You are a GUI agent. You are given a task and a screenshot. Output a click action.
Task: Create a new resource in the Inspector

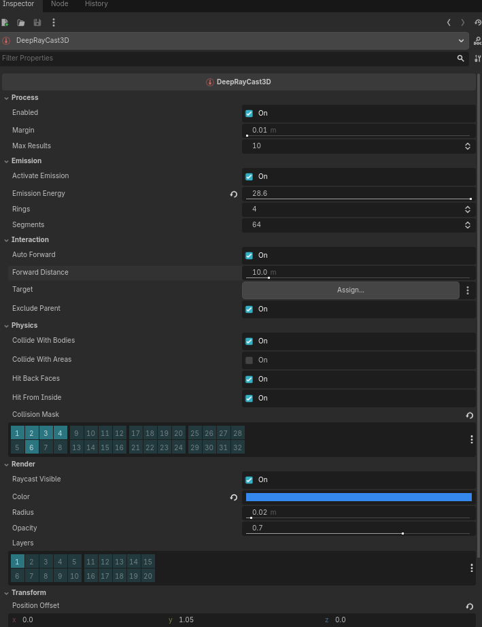coord(5,22)
